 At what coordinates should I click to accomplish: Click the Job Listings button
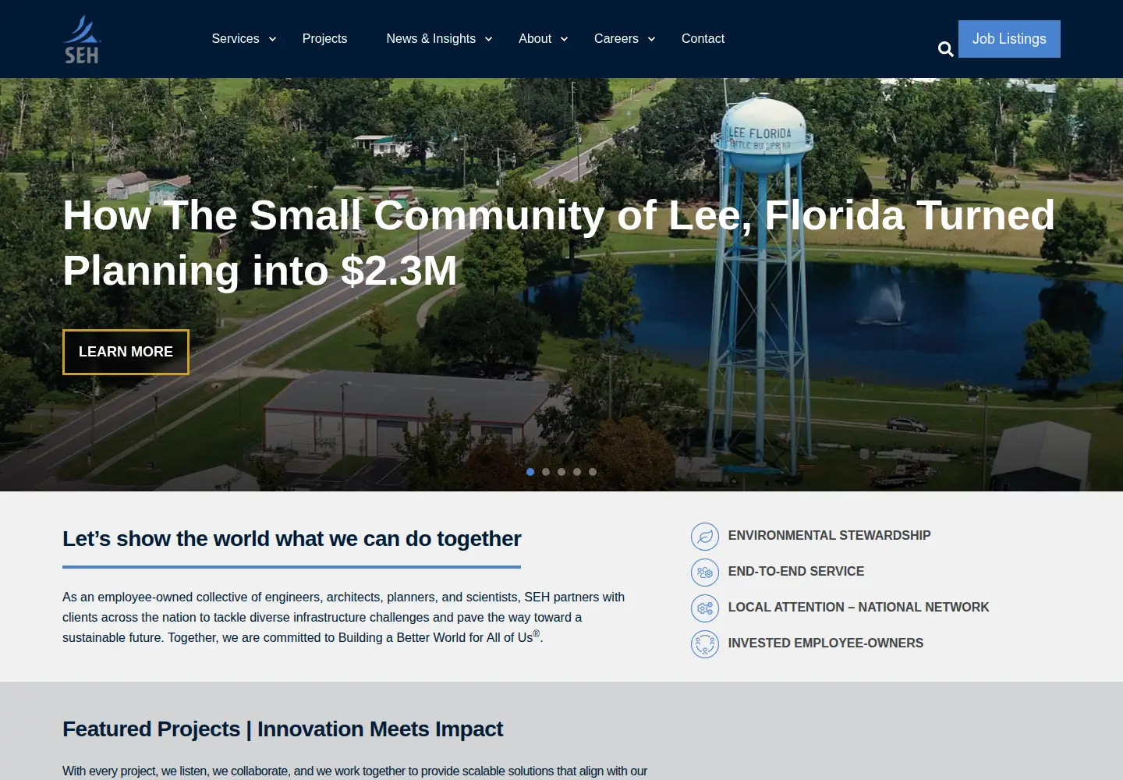tap(1009, 39)
